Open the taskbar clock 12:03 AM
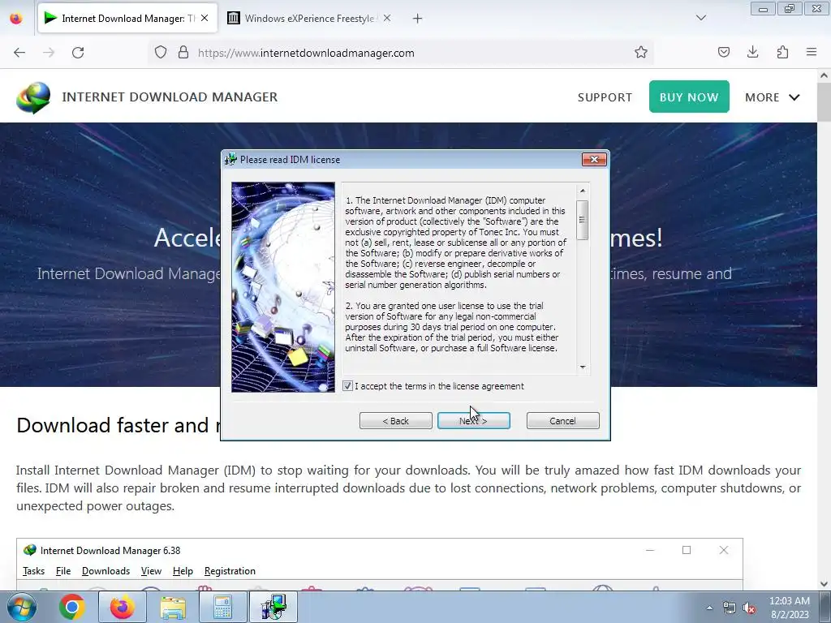 point(790,608)
